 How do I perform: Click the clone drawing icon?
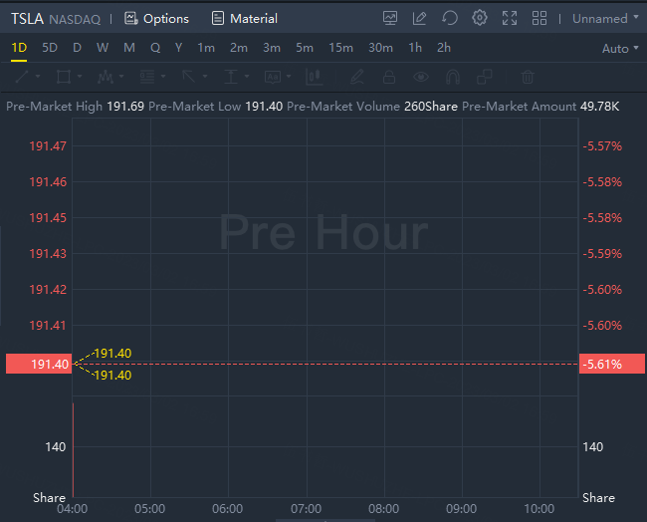pyautogui.click(x=485, y=77)
